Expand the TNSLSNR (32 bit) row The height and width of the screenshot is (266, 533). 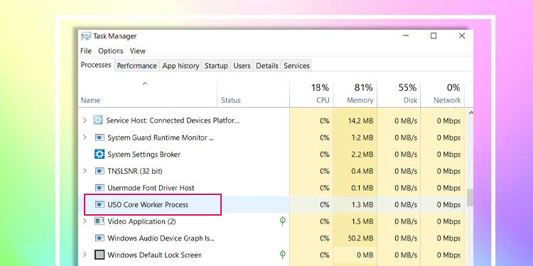point(85,171)
